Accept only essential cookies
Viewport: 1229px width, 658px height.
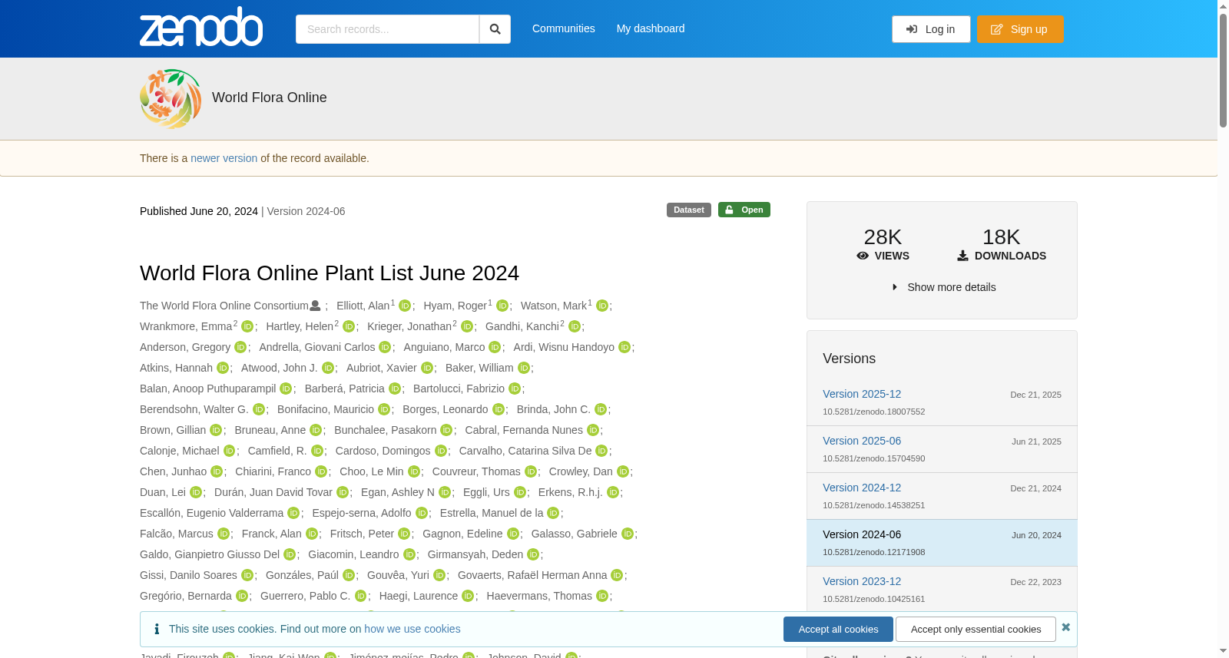(x=976, y=630)
